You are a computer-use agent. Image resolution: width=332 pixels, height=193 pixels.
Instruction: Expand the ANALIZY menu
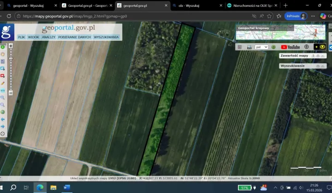48,37
